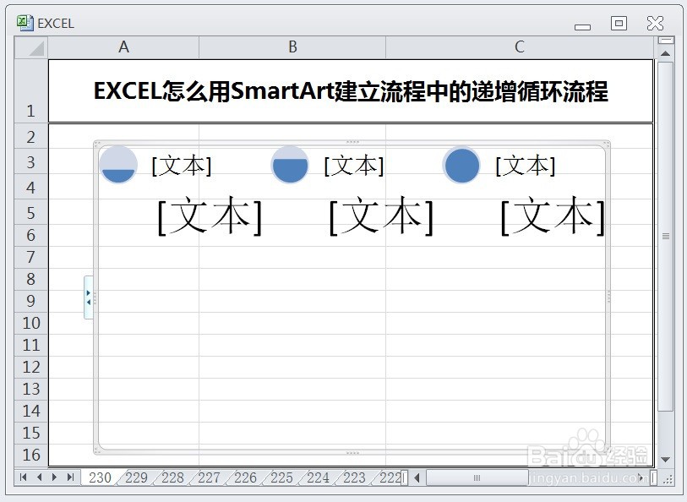Switch to sheet tab 226
The image size is (687, 502).
click(245, 477)
